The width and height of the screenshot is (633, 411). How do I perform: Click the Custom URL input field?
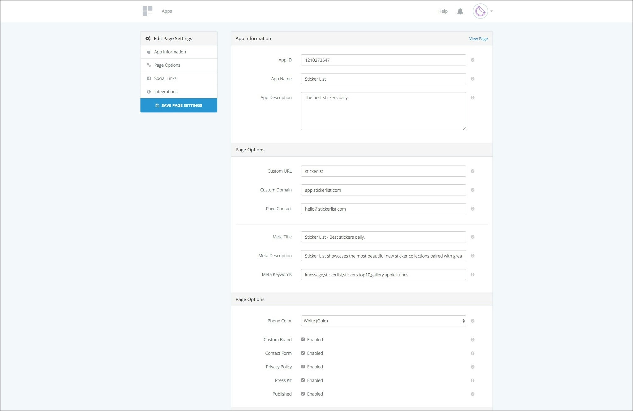coord(383,171)
